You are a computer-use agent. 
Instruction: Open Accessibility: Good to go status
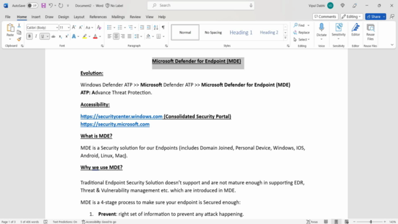tap(99, 222)
